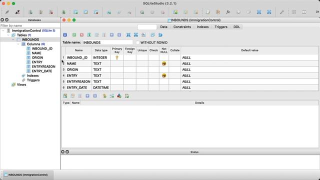Move constraint down in constraints toolbar

95,95
